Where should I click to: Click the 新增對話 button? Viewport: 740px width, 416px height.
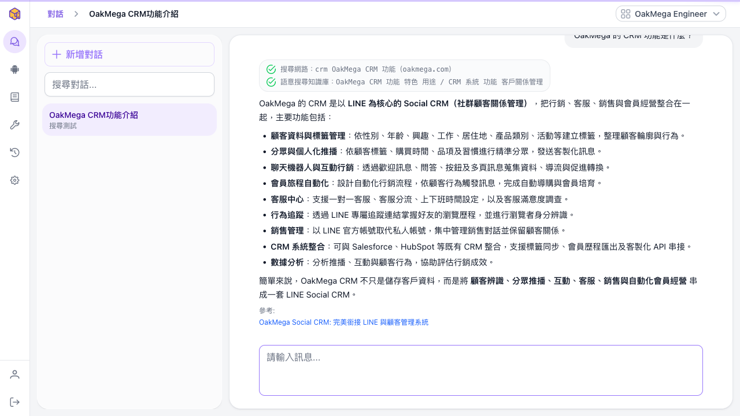point(129,54)
